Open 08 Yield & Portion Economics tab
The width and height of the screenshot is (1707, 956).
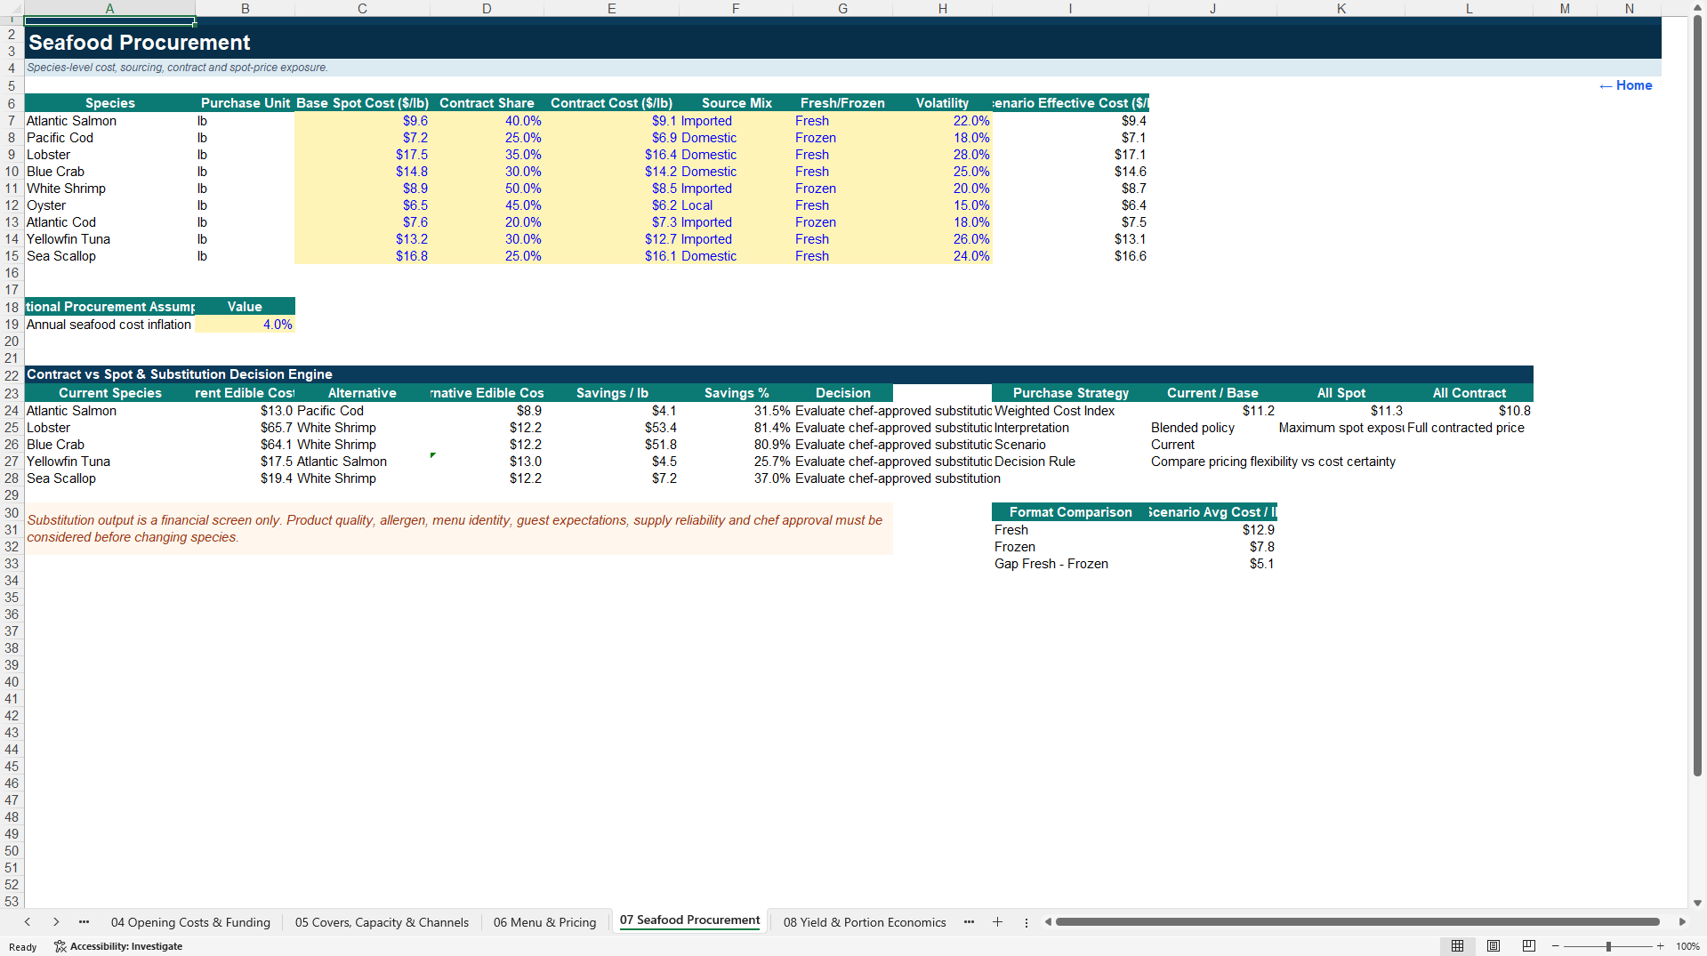(865, 922)
